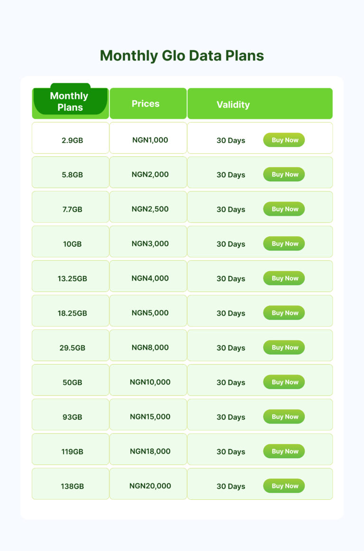
Task: Click Buy Now for the 93GB plan
Action: pyautogui.click(x=284, y=417)
